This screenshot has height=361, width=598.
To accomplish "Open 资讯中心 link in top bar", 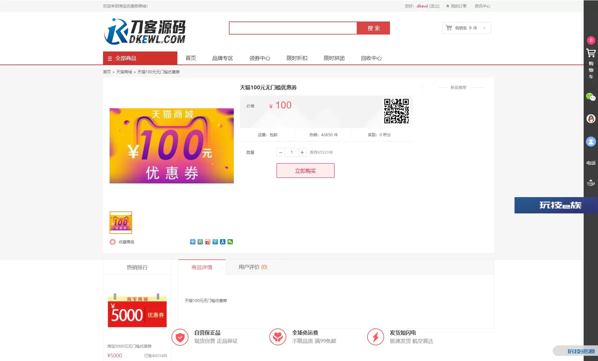I will pos(482,6).
